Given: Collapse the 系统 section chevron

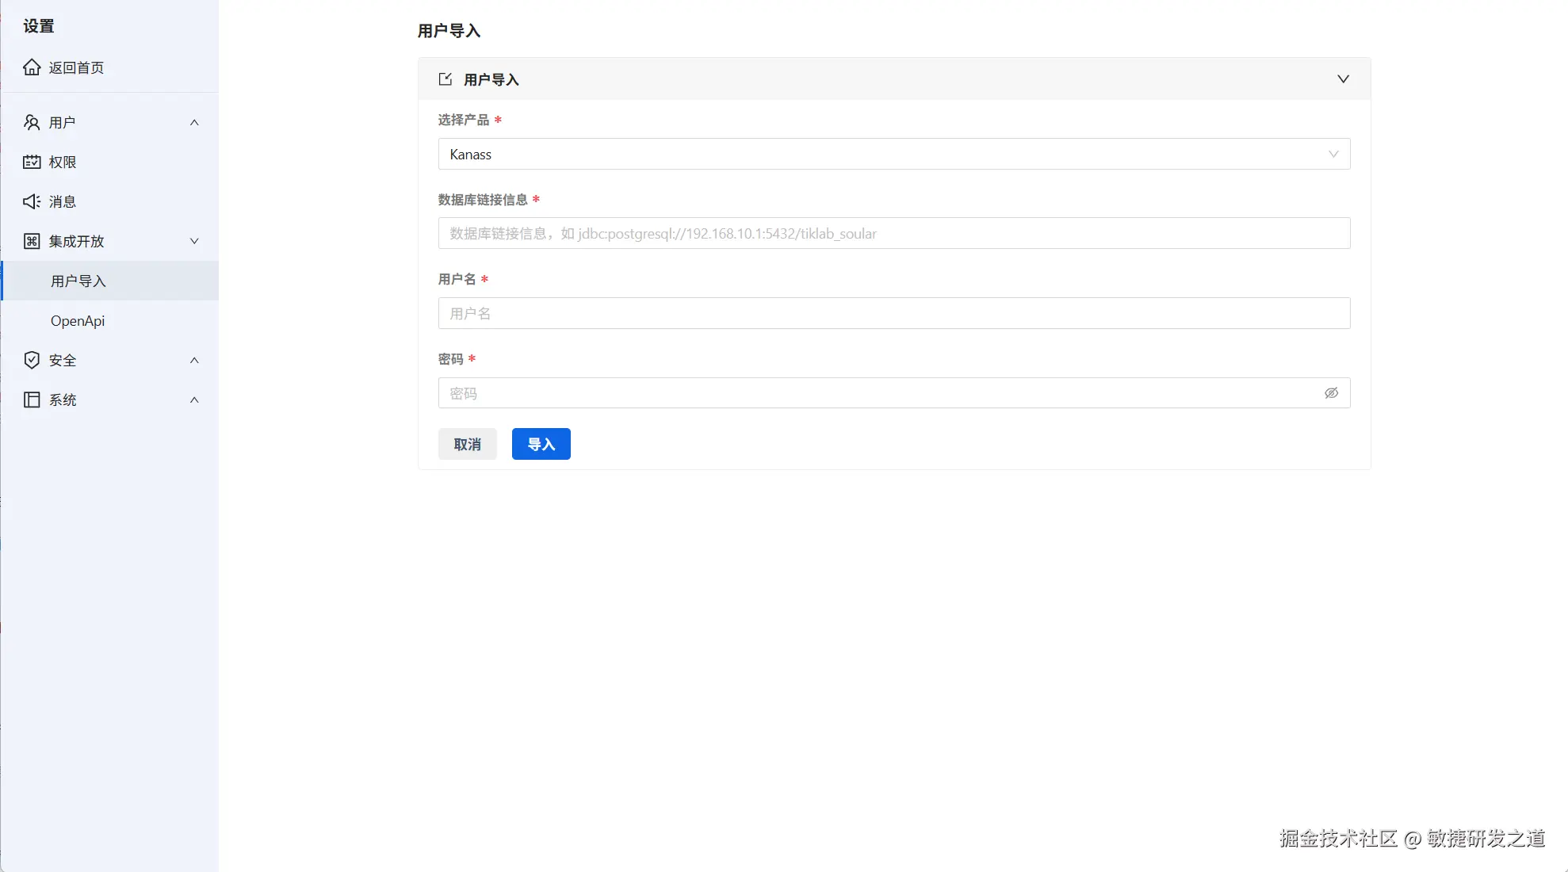Looking at the screenshot, I should click(x=194, y=400).
